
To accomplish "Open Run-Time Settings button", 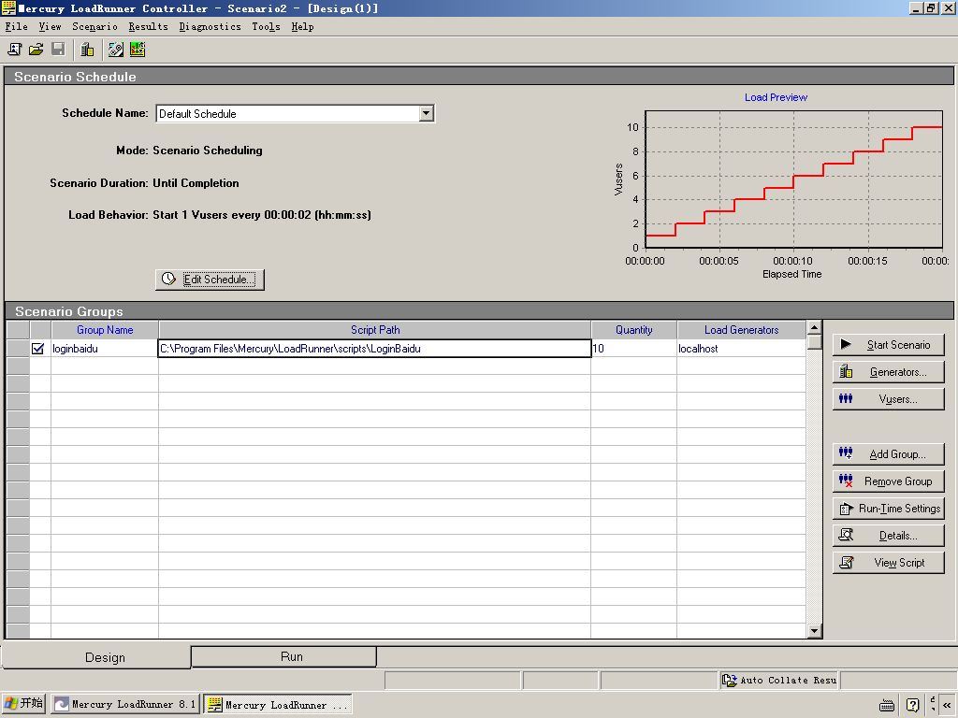I will click(889, 509).
